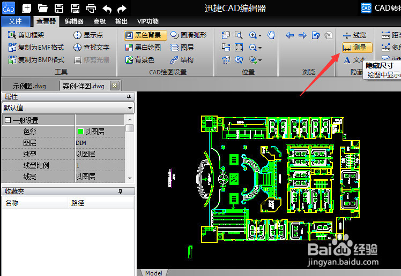This screenshot has width=401, height=276.
Task: Click the zoom previous icon in 位置 group
Action: coord(239,60)
